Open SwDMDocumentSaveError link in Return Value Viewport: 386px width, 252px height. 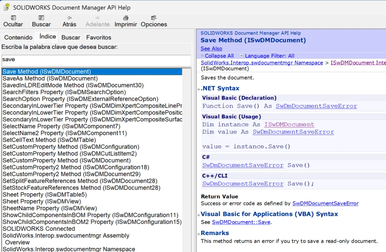click(x=325, y=203)
